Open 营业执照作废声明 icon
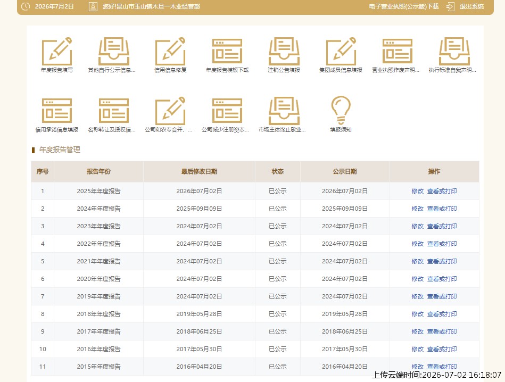This screenshot has width=505, height=382. pyautogui.click(x=398, y=52)
